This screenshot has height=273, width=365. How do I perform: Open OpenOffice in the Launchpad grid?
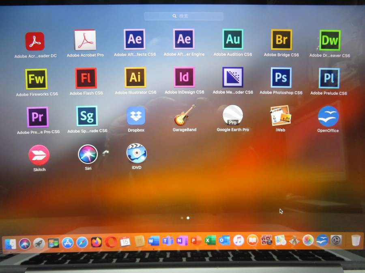click(x=328, y=116)
